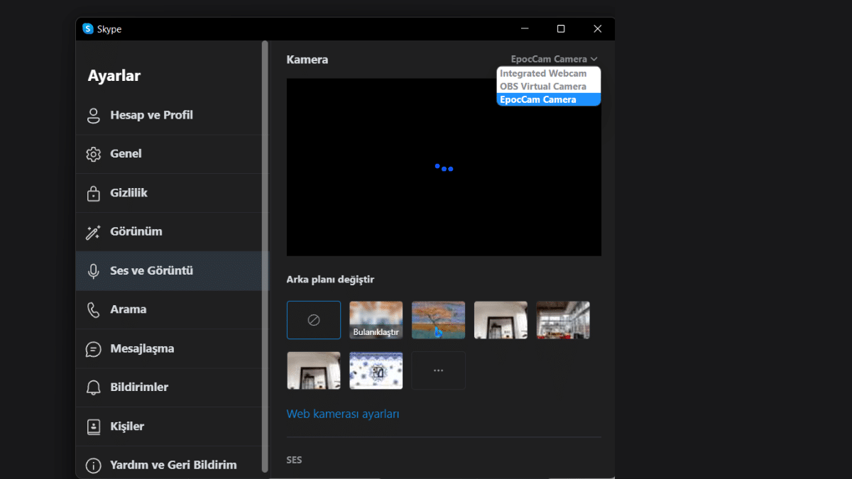Click the settings sidebar scrollbar
This screenshot has width=852, height=479.
tap(265, 255)
